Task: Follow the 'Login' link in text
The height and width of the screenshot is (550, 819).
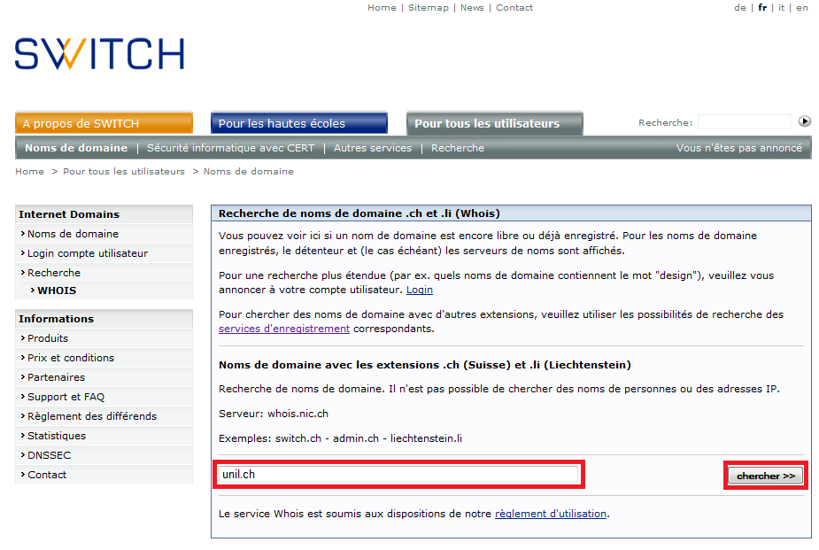Action: coord(420,290)
